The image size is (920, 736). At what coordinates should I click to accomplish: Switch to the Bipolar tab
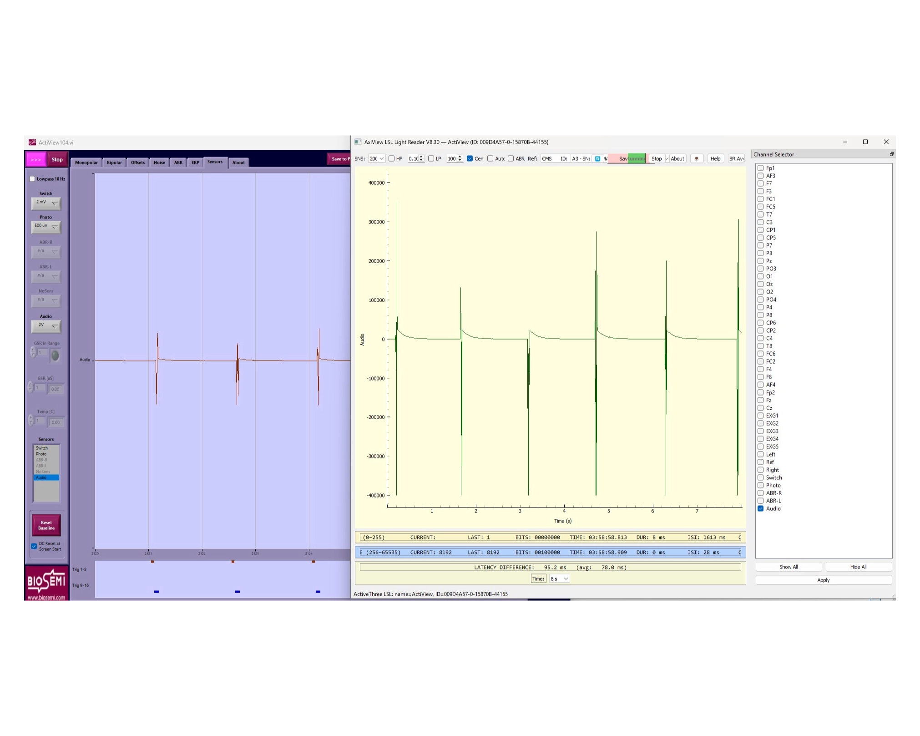pos(114,162)
